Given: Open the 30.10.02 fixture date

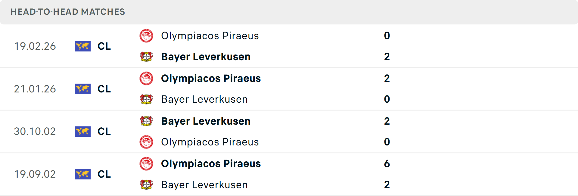Looking at the screenshot, I should 35,132.
